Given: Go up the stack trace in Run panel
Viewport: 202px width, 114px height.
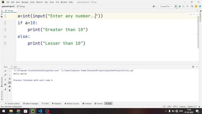Looking at the screenshot, I should (9, 71).
